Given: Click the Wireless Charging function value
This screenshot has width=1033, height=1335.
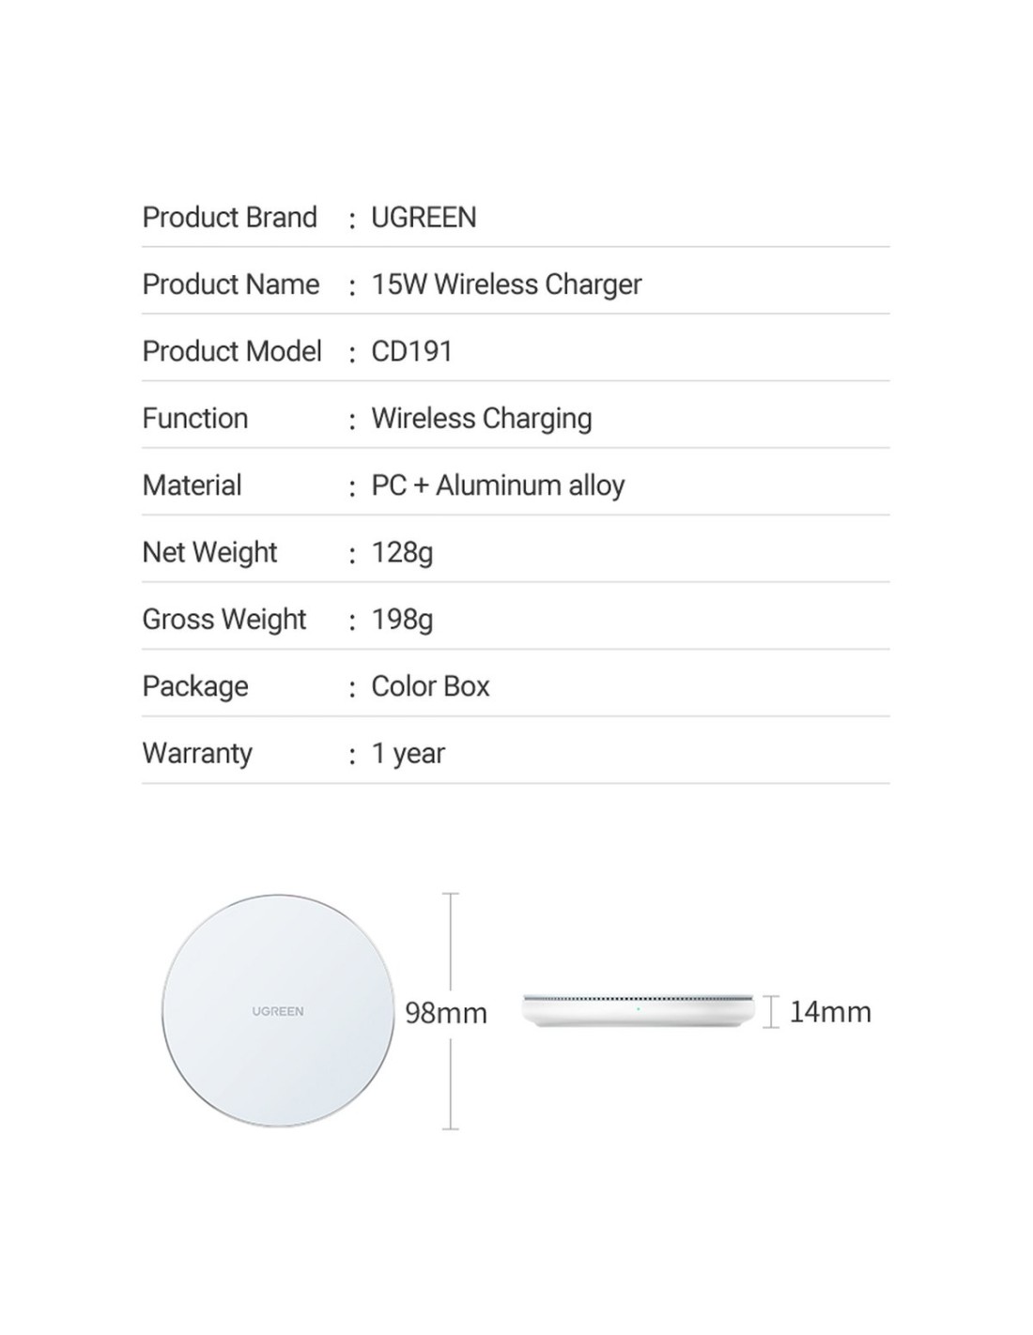Looking at the screenshot, I should [482, 419].
